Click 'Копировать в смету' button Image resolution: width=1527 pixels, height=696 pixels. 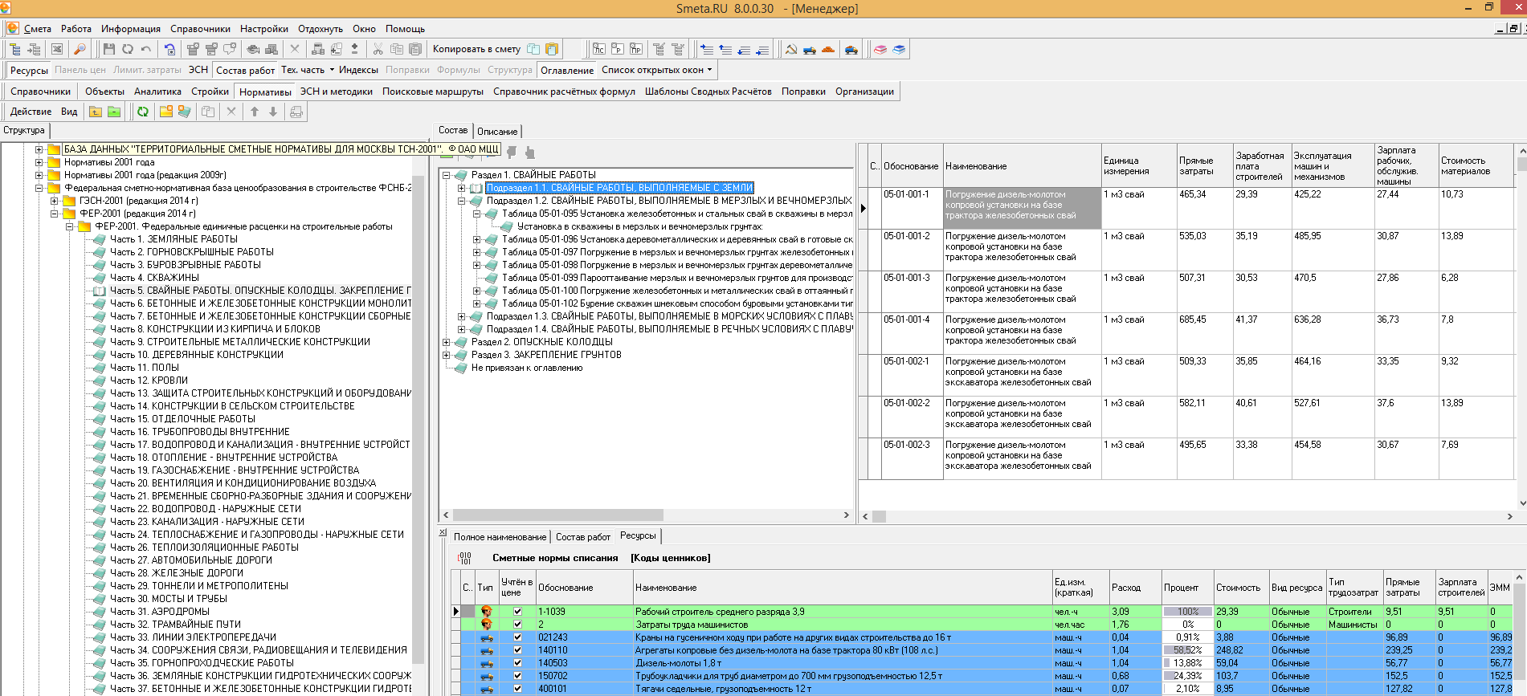point(476,50)
